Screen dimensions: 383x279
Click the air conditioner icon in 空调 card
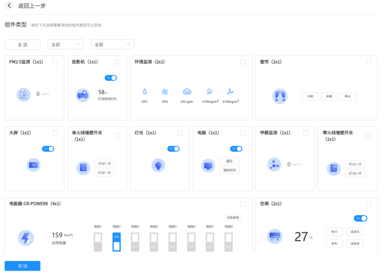point(275,237)
